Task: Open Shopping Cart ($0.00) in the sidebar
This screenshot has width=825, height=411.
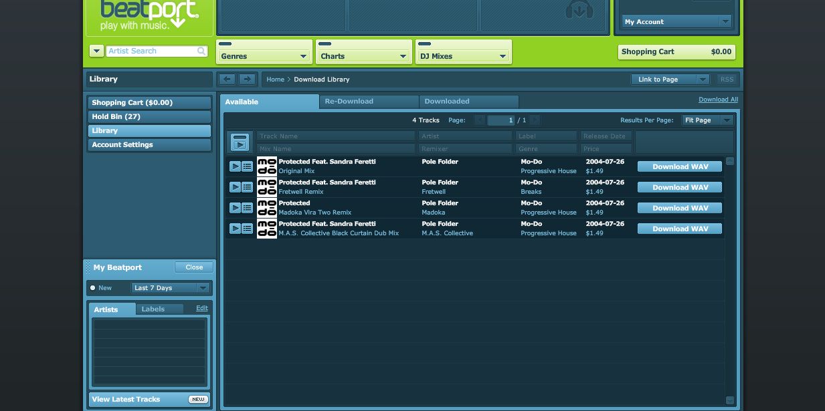Action: coord(149,102)
